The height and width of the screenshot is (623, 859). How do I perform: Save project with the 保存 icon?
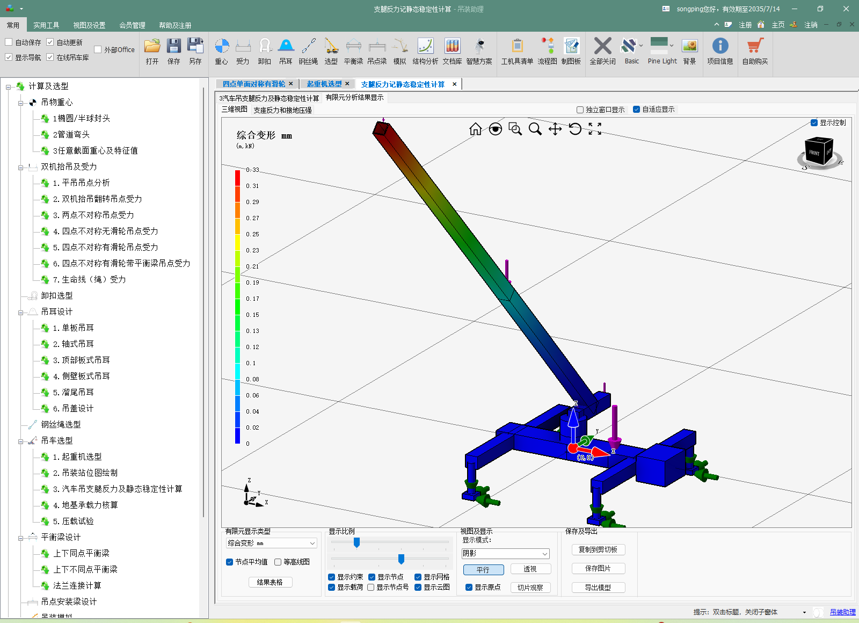[x=174, y=52]
